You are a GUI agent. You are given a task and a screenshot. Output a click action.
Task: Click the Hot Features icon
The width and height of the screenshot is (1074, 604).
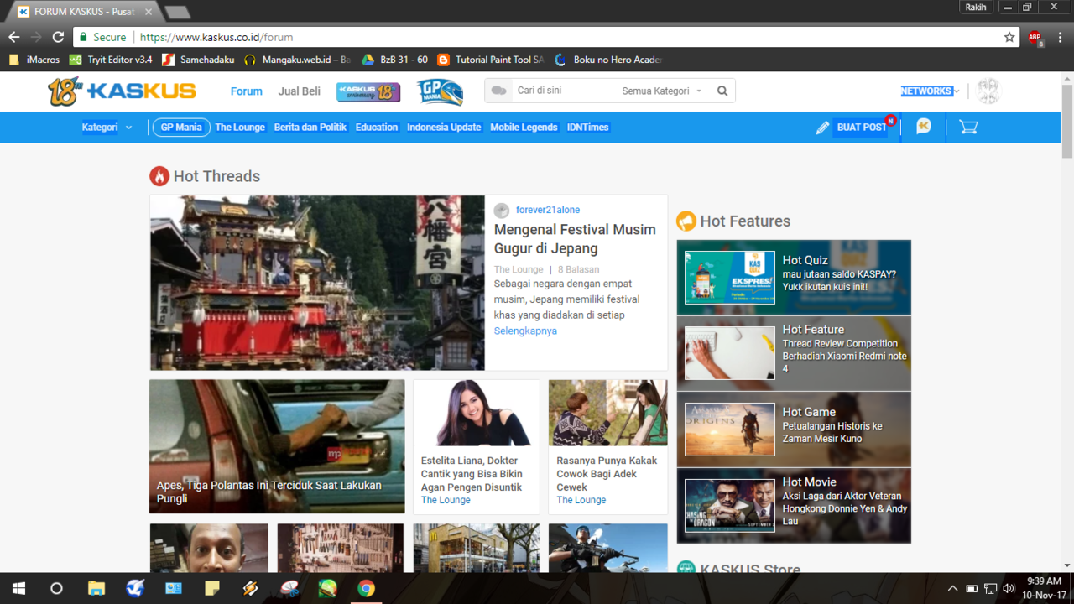(686, 221)
